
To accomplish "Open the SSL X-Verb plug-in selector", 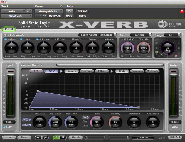I will [x=16, y=16].
